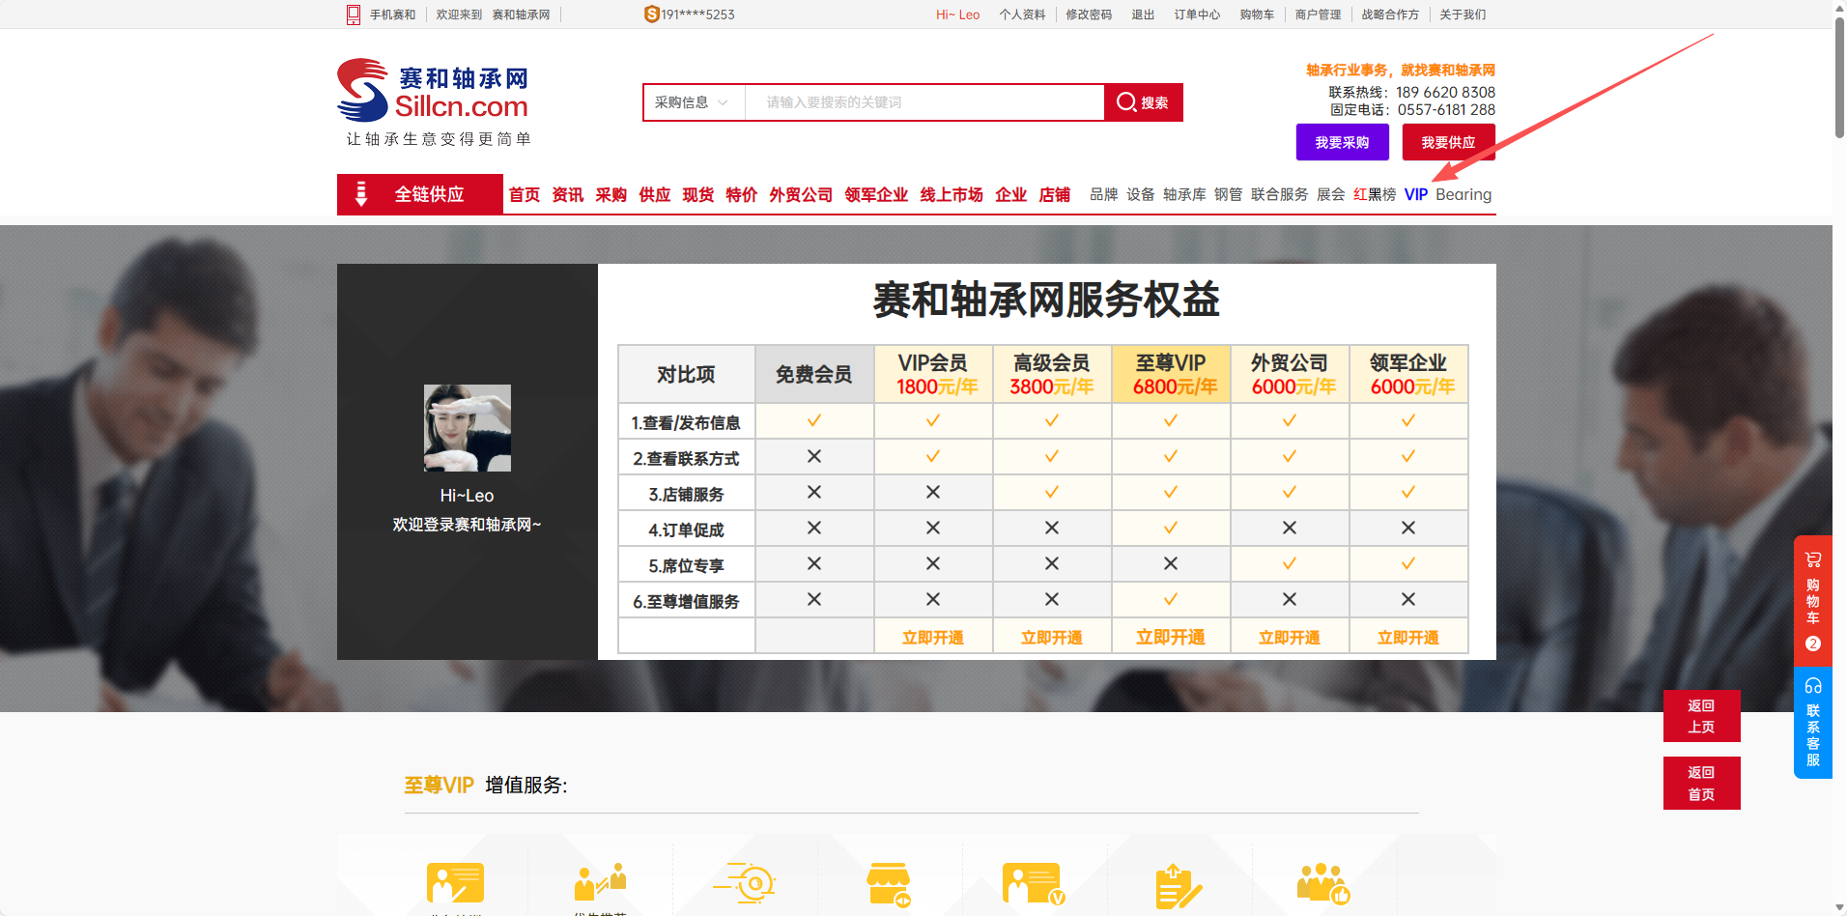Click the group thumbs-up icon

(1321, 883)
